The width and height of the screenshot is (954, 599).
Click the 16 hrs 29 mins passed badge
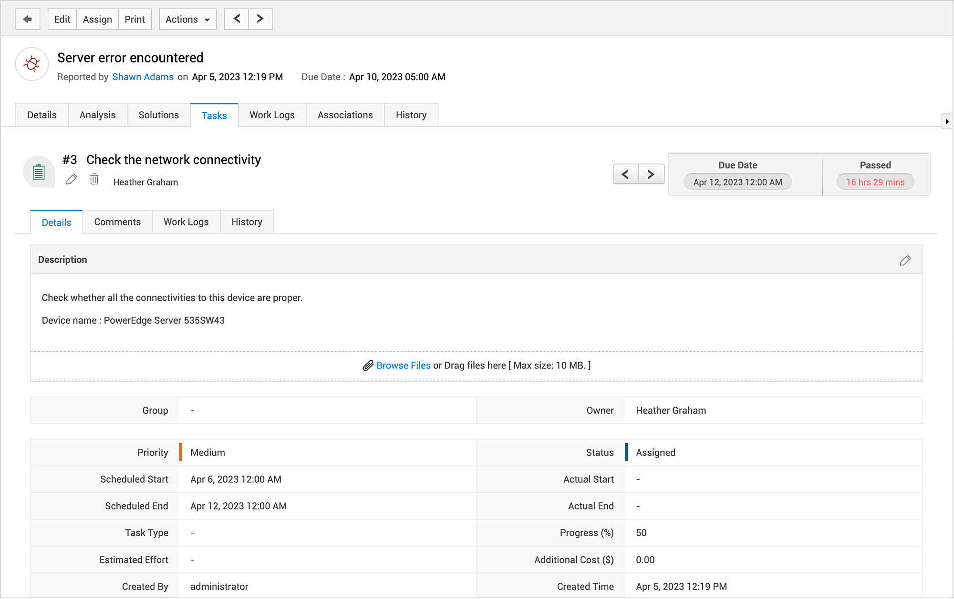tap(875, 182)
